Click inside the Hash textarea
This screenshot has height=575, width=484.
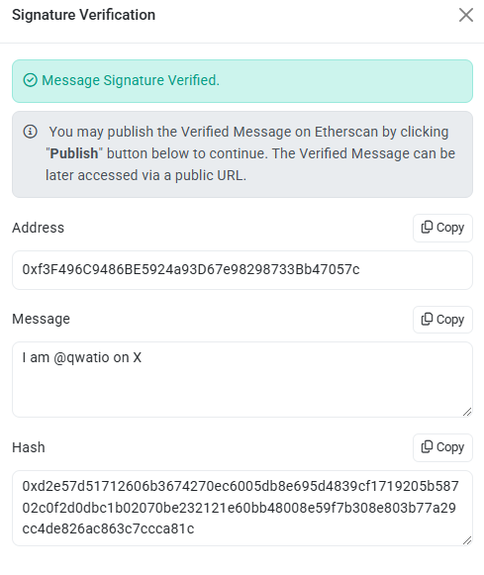pyautogui.click(x=242, y=509)
